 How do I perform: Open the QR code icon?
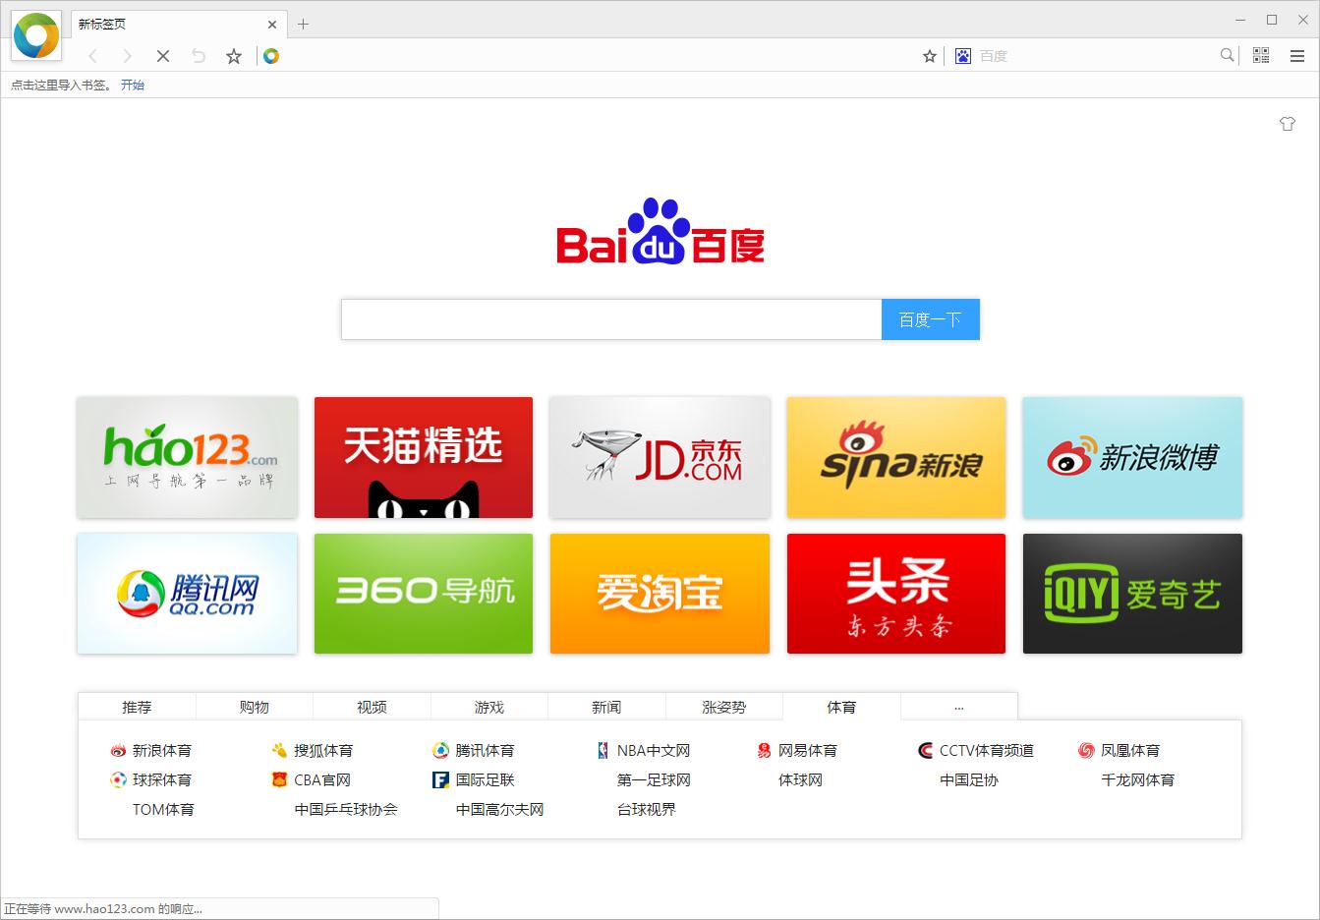1261,56
